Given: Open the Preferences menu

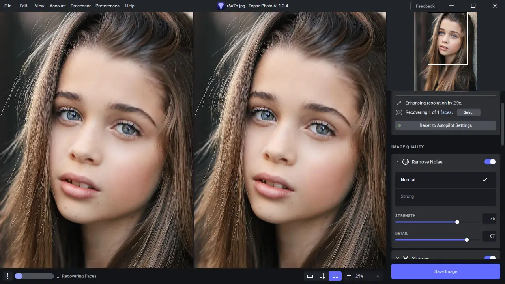Looking at the screenshot, I should click(x=107, y=6).
